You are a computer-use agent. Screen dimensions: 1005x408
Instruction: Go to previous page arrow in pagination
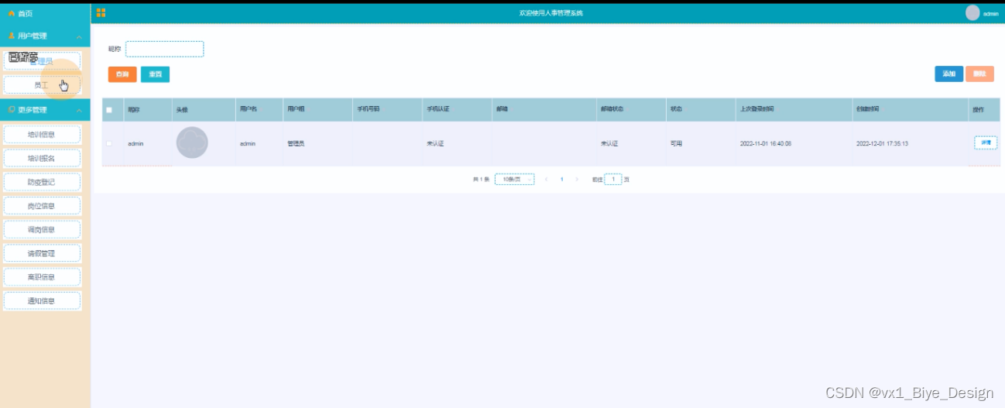[547, 179]
